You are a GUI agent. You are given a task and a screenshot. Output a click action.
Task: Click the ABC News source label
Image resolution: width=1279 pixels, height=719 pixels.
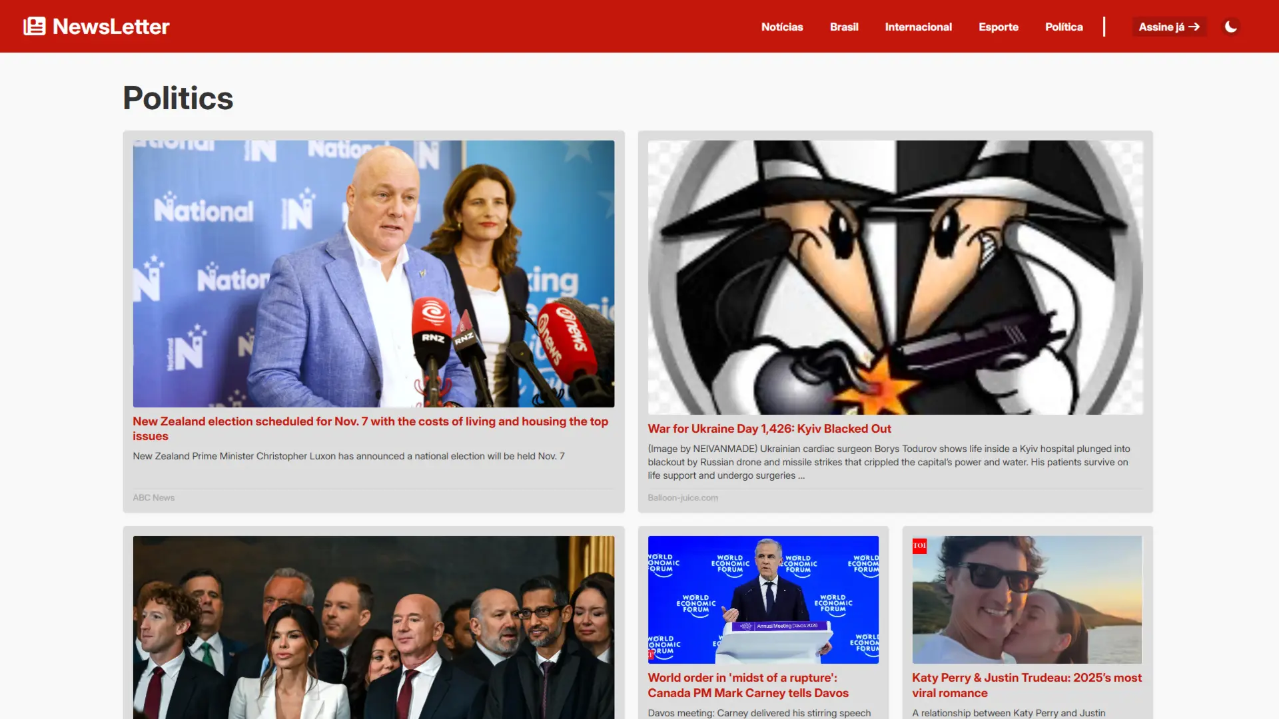pyautogui.click(x=154, y=497)
